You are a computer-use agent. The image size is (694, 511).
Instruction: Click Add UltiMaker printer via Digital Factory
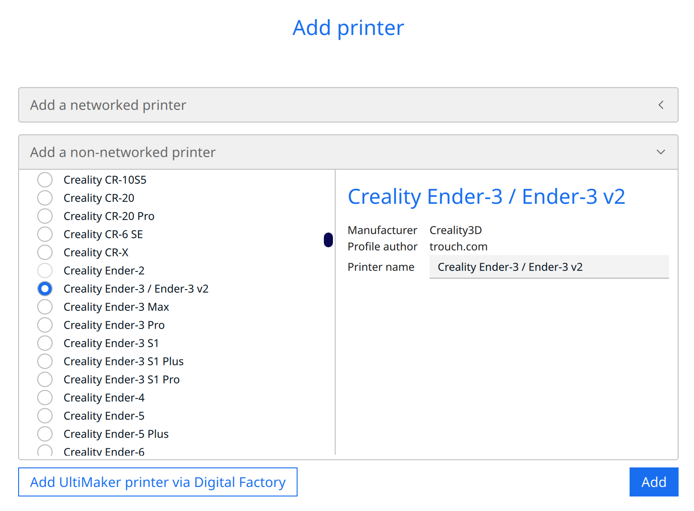[x=158, y=482]
